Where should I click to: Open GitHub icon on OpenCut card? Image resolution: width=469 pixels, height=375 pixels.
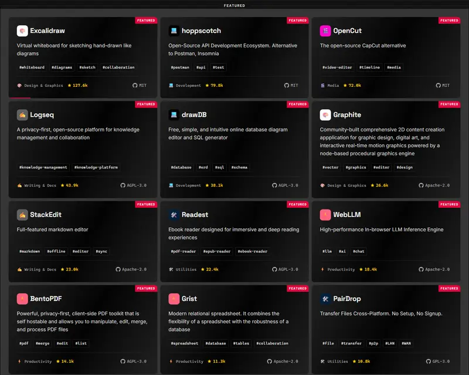coord(438,85)
